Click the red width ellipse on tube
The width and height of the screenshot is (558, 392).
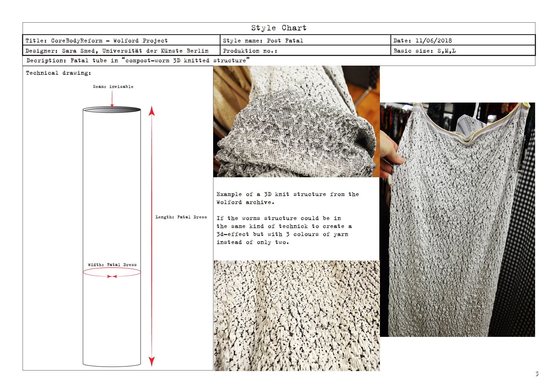click(112, 273)
